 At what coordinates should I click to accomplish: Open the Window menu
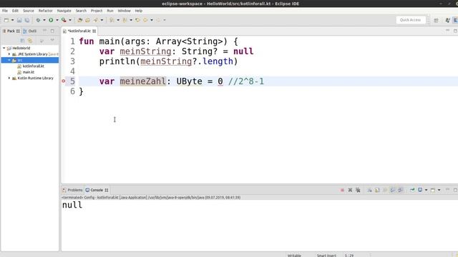click(x=124, y=11)
